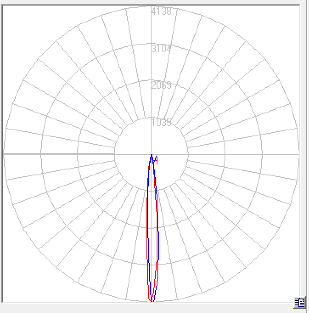Screen dimensions: 309x313
Task: Click the bottom tip of the intensity lobe
Action: pyautogui.click(x=152, y=300)
